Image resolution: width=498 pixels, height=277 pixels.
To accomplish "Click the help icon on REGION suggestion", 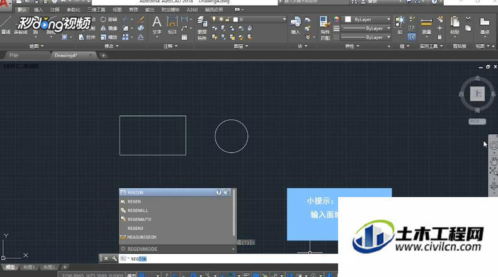I will click(x=219, y=192).
